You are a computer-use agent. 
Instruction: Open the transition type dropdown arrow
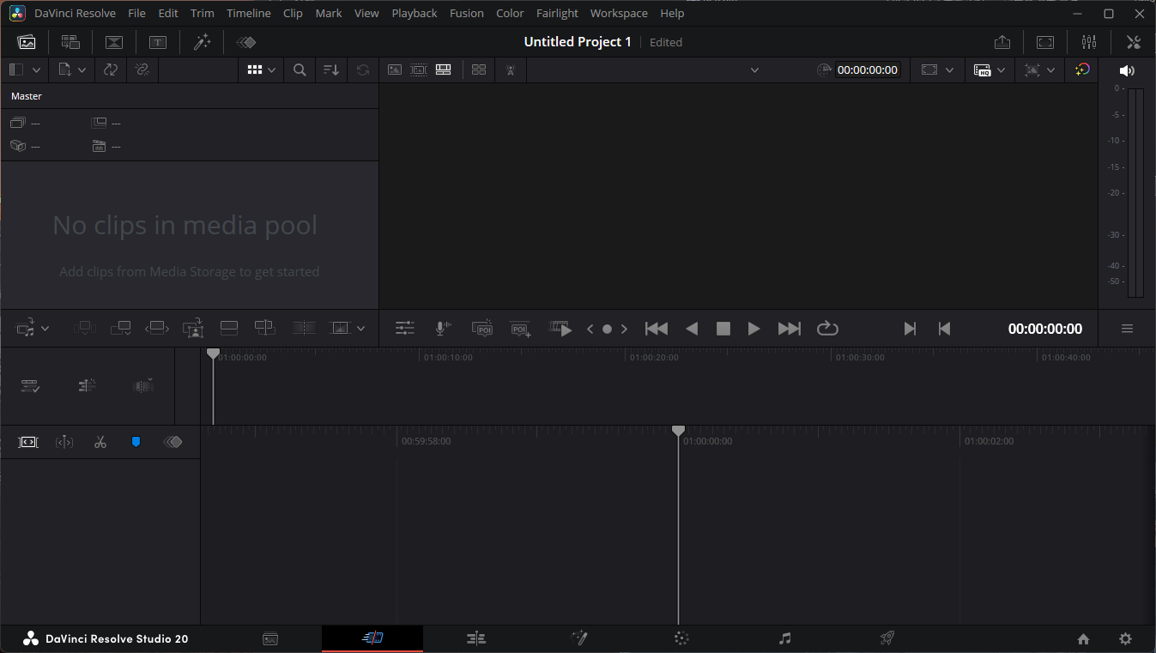pos(361,328)
